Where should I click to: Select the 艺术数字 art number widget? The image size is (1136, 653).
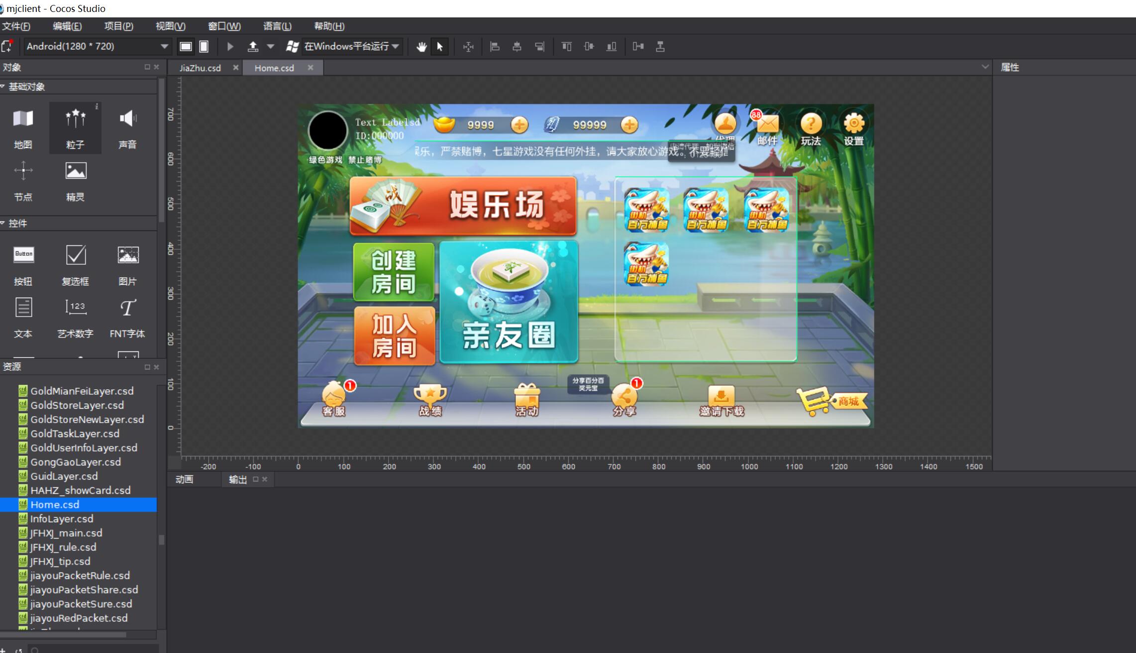(x=75, y=318)
